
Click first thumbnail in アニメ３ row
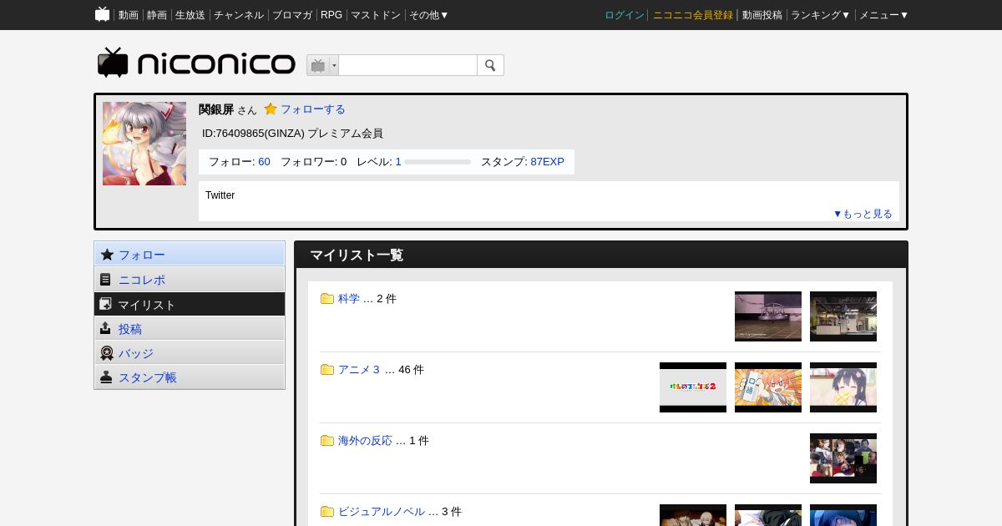693,387
